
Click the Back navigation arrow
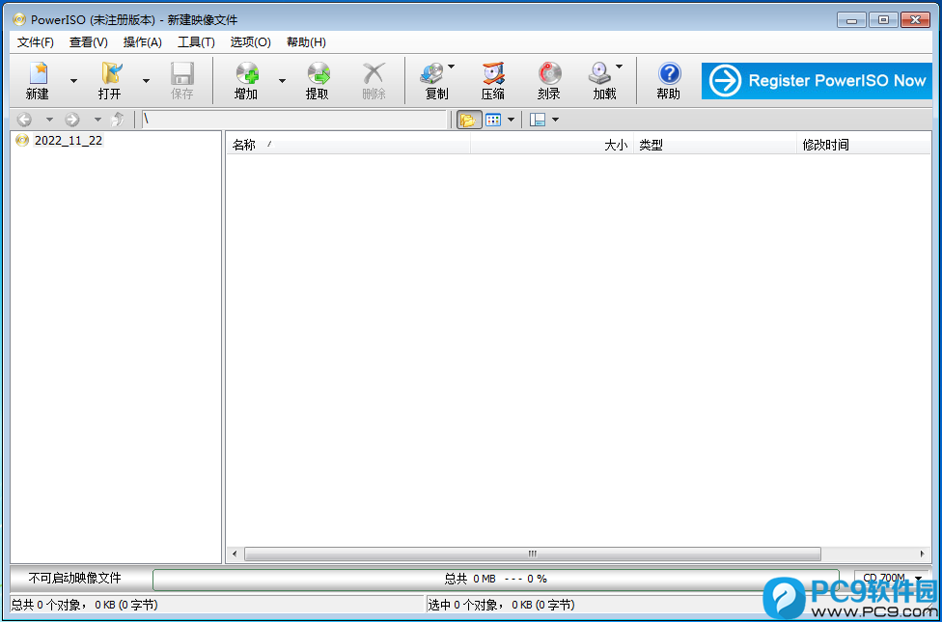click(24, 120)
